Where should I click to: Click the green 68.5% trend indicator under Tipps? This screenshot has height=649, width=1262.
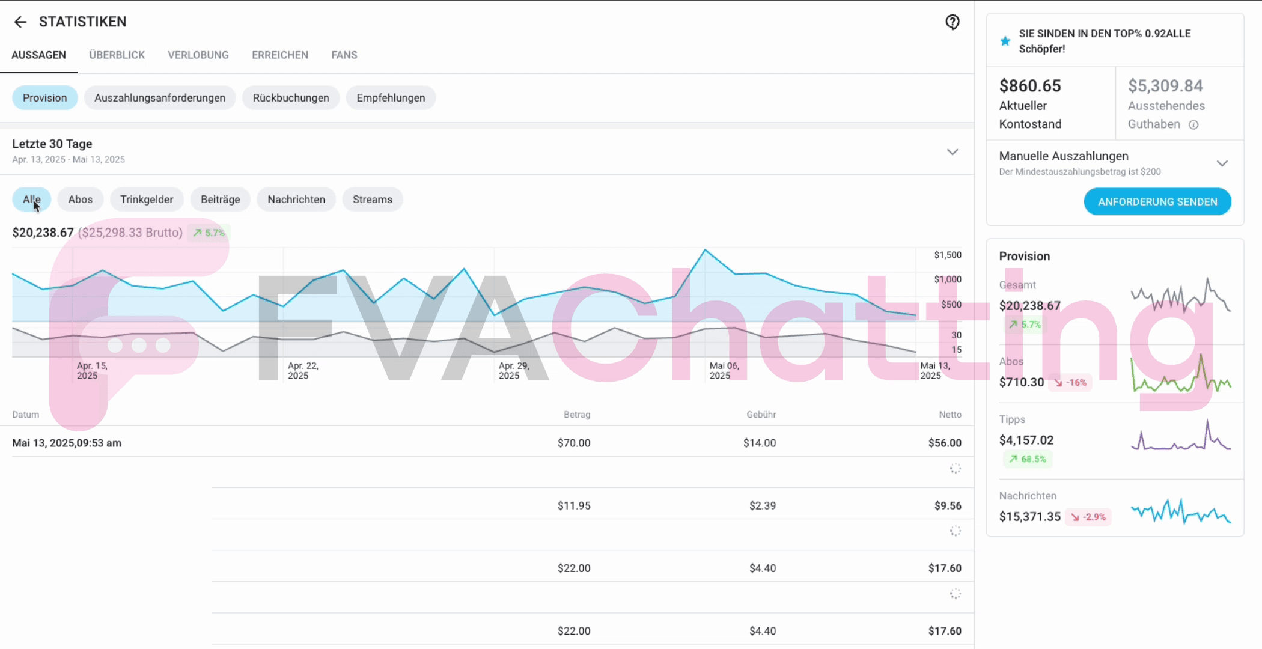point(1028,459)
